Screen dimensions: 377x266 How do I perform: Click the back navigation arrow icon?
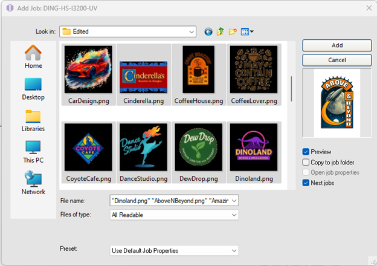[x=208, y=31]
